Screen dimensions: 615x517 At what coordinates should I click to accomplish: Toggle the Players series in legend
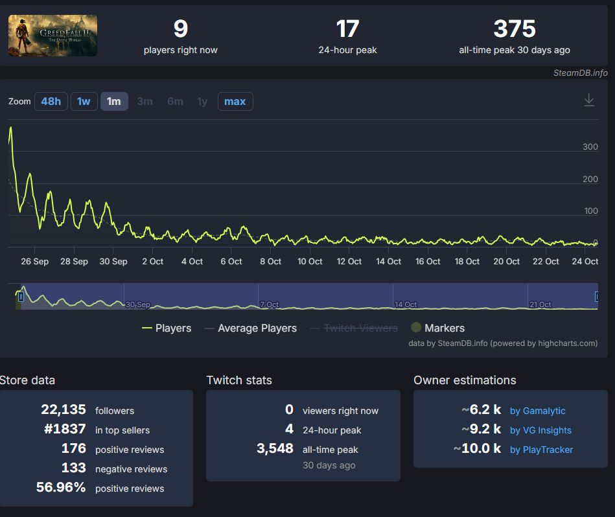pos(167,328)
